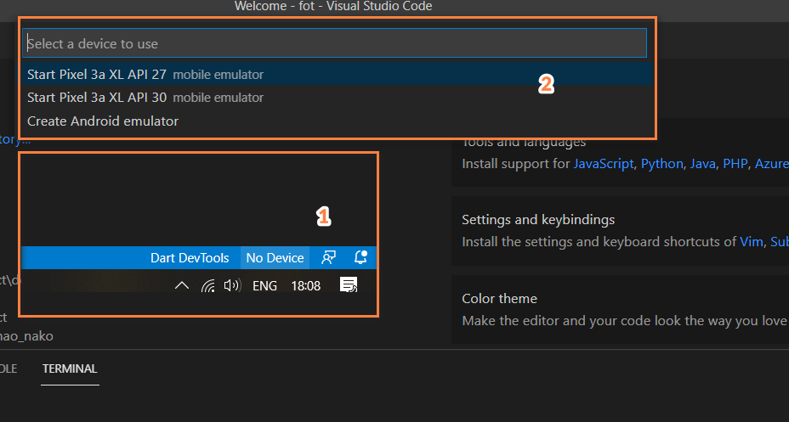
Task: Open the notifications bell in the status bar
Action: tap(360, 258)
